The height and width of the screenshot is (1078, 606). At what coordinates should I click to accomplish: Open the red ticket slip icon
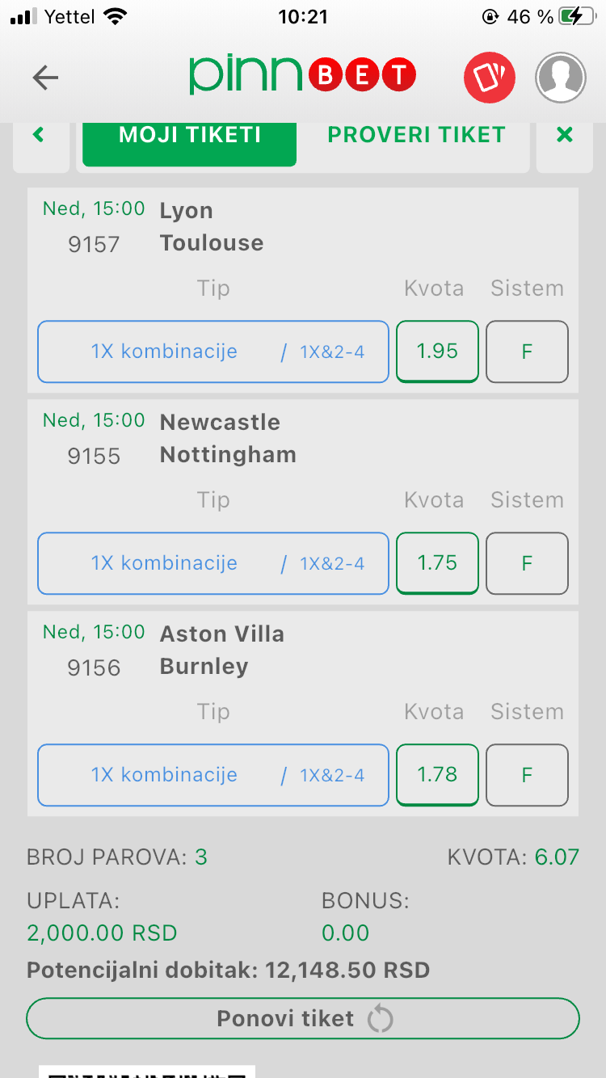[489, 78]
